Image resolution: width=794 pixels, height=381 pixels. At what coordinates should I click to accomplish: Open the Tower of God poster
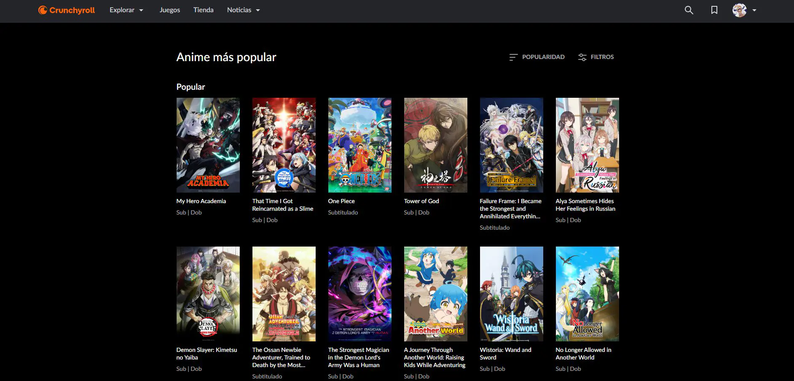click(x=436, y=145)
